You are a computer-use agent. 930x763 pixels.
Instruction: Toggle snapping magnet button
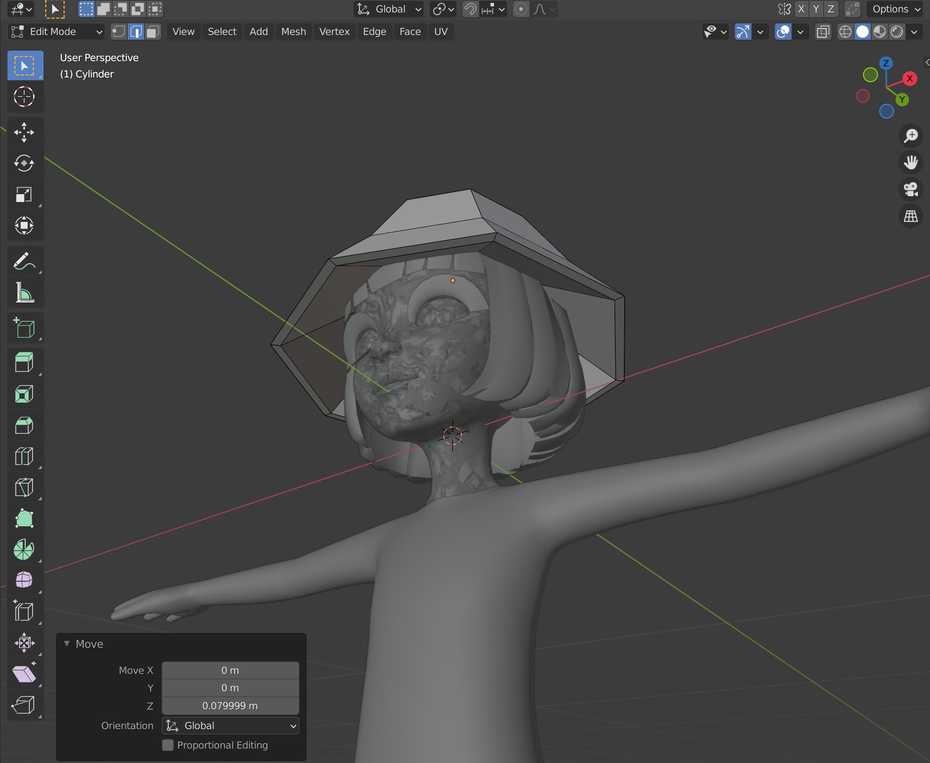point(470,9)
